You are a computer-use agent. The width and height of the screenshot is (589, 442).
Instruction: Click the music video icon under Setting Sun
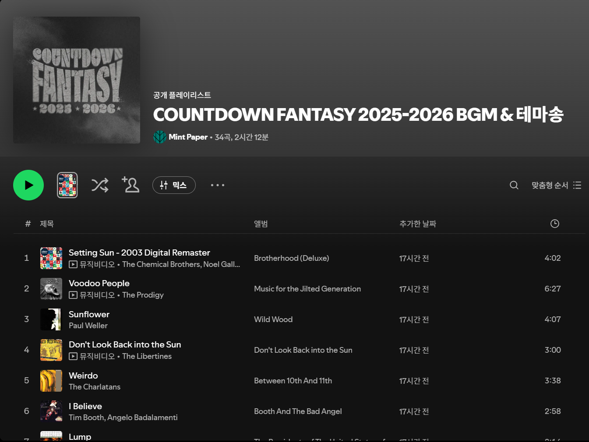(73, 264)
